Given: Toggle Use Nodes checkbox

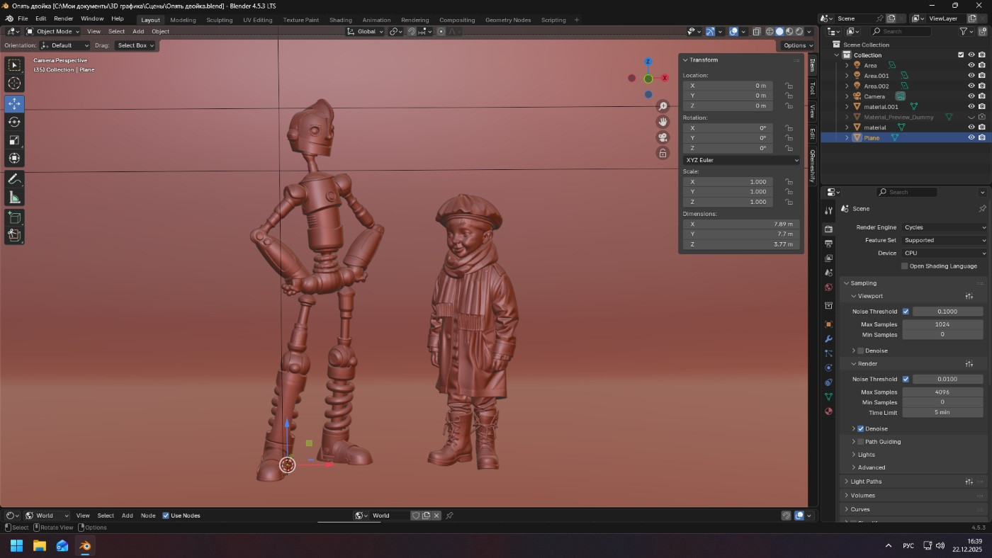Looking at the screenshot, I should coord(166,516).
